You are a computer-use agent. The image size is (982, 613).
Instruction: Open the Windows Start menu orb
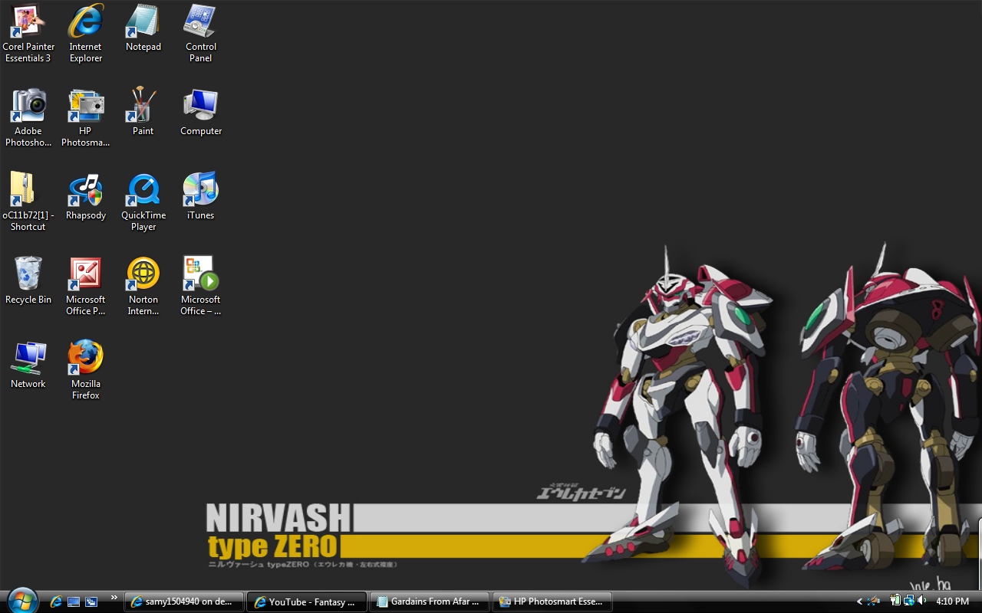21,601
